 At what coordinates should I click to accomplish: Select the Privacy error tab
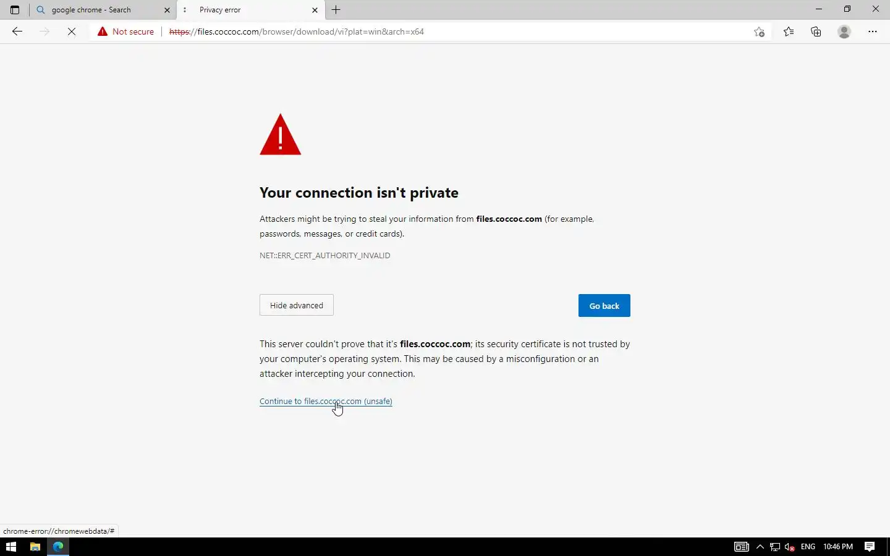(x=250, y=10)
